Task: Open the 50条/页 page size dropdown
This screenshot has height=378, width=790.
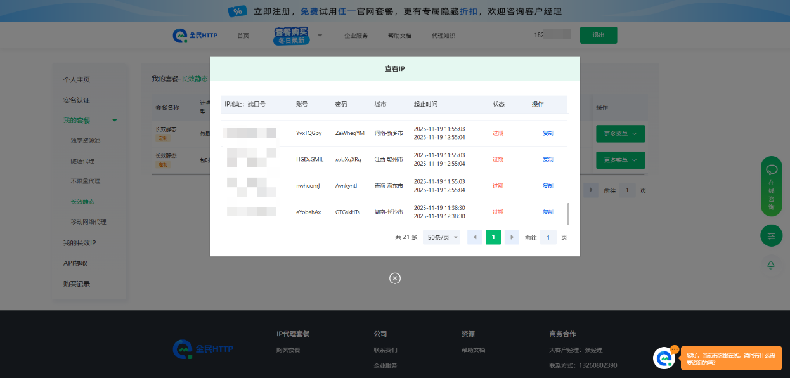Action: tap(441, 237)
